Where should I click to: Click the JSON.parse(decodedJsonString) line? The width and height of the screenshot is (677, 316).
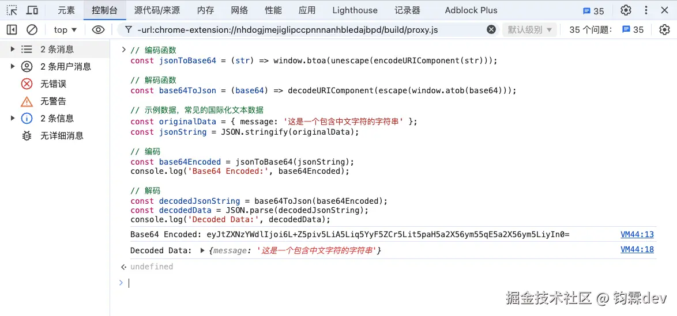click(250, 211)
